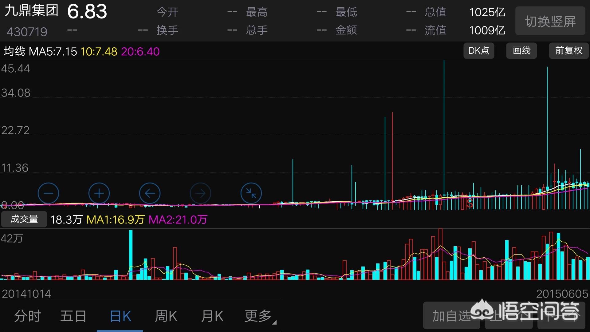Click the 金额 amount field
The height and width of the screenshot is (332, 590).
[376, 30]
